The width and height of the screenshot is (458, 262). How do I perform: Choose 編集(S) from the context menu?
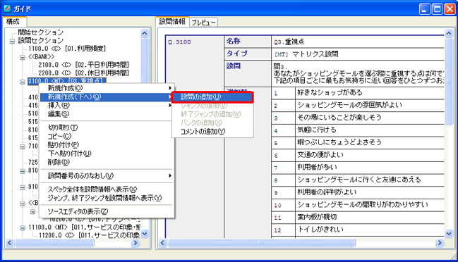pyautogui.click(x=107, y=114)
